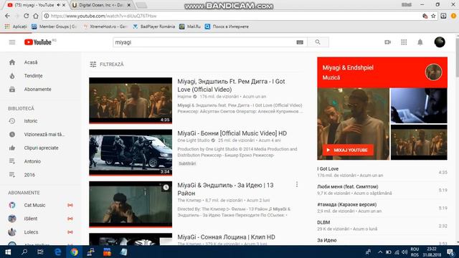Open the FILTREAZĂ filter options
The image size is (459, 258).
pos(107,64)
